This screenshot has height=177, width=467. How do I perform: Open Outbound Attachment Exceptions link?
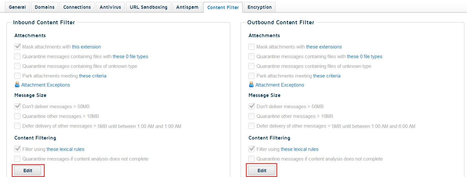(x=280, y=85)
